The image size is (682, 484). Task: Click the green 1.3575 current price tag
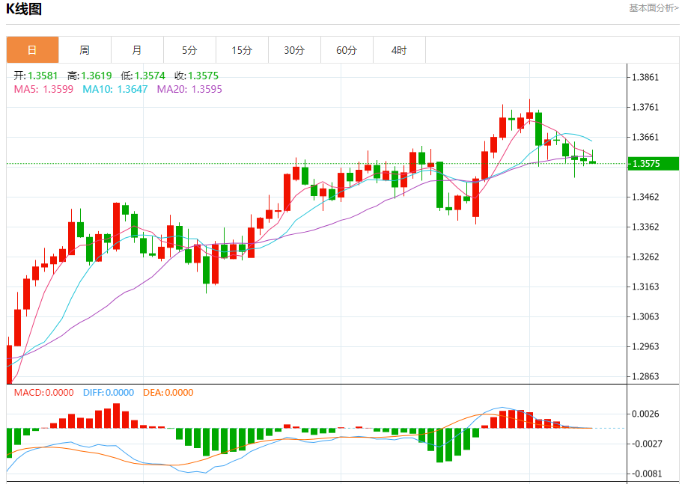654,164
